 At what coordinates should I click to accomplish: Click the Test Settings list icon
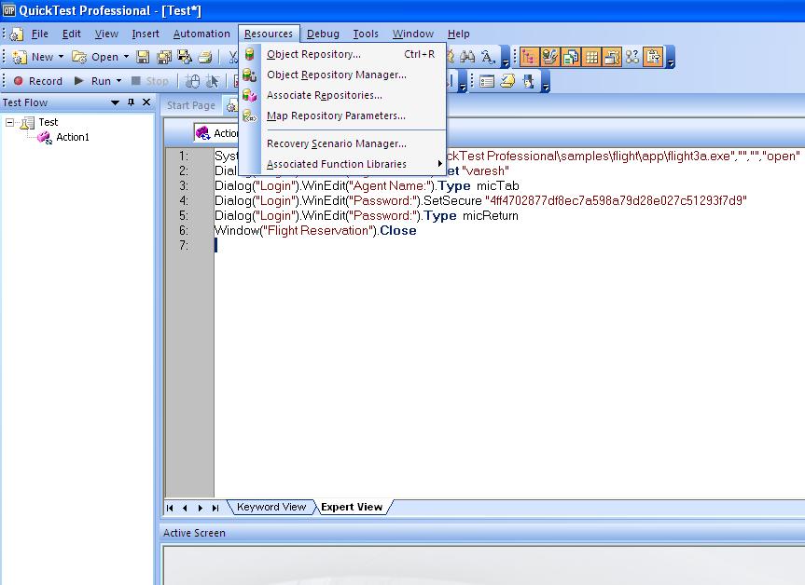(x=487, y=81)
